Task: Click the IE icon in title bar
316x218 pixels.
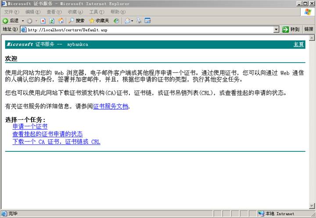Action: click(4, 4)
